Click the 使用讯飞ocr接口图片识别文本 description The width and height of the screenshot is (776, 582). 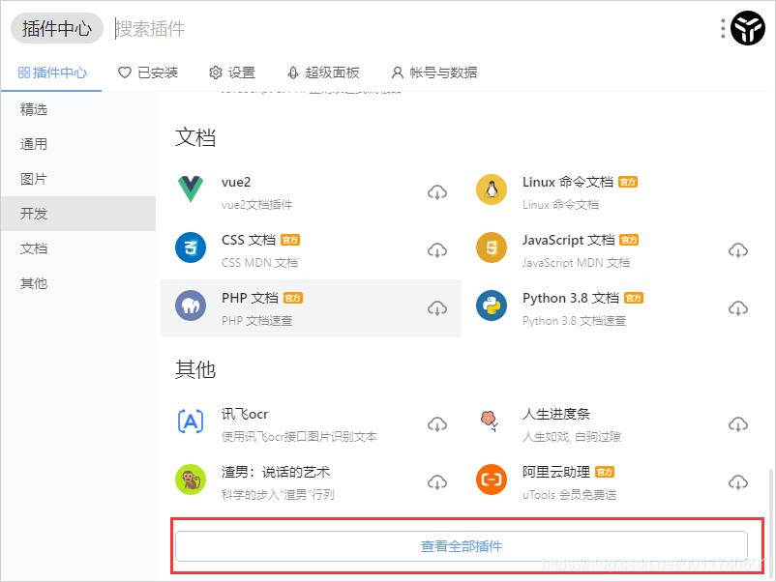point(299,437)
